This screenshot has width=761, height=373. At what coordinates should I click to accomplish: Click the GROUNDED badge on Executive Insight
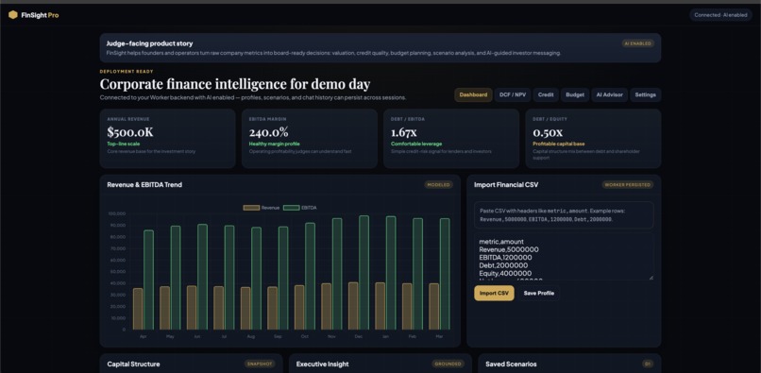pyautogui.click(x=448, y=364)
